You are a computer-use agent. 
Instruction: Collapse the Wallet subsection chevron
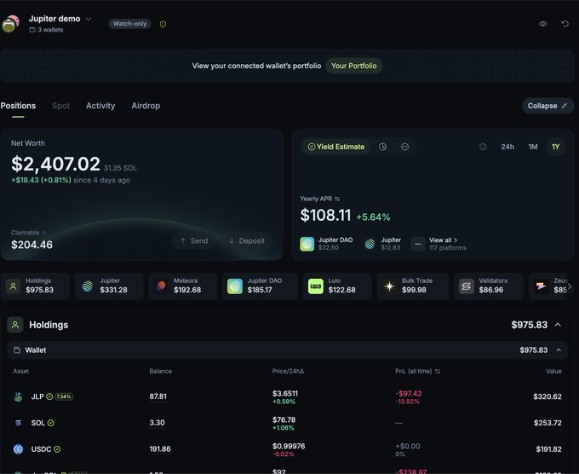coord(559,350)
